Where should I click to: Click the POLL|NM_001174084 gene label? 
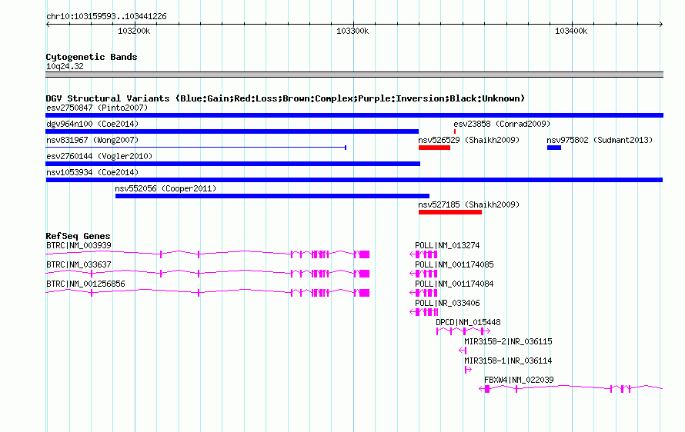(x=454, y=284)
